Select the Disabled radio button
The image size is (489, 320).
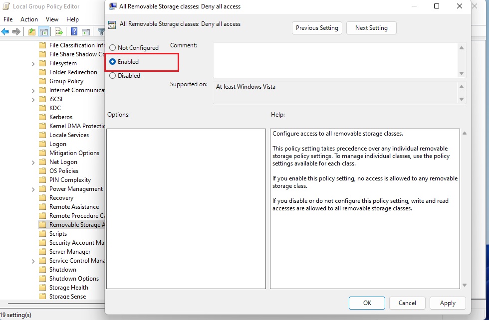point(113,76)
